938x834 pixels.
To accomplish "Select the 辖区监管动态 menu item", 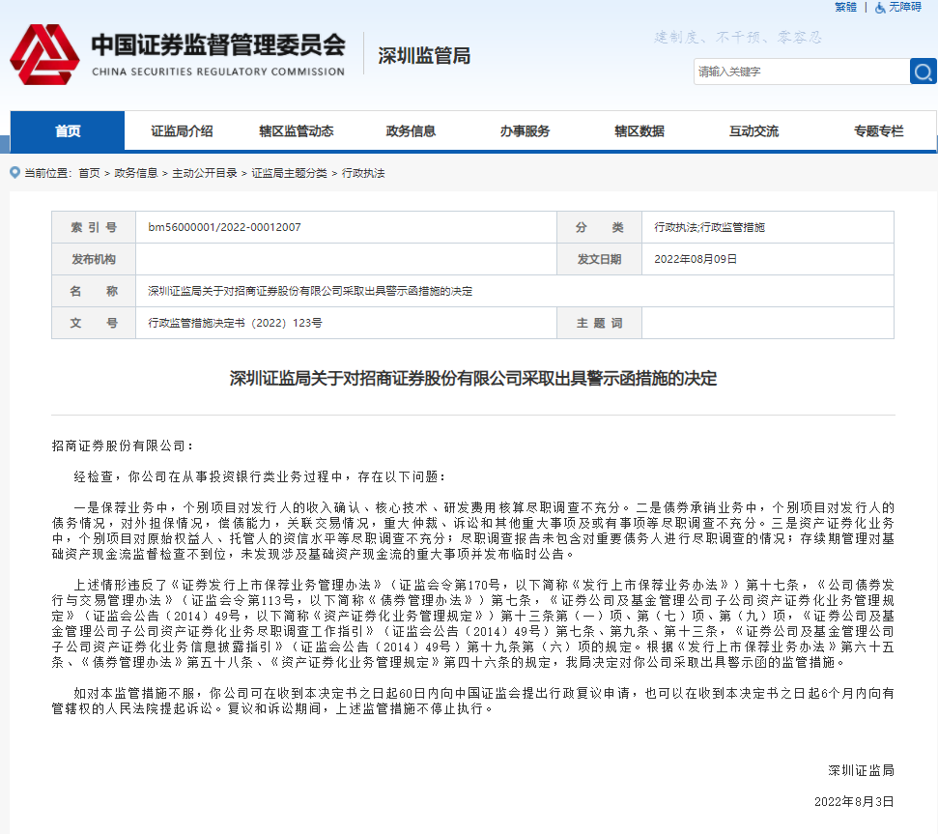I will pos(296,131).
